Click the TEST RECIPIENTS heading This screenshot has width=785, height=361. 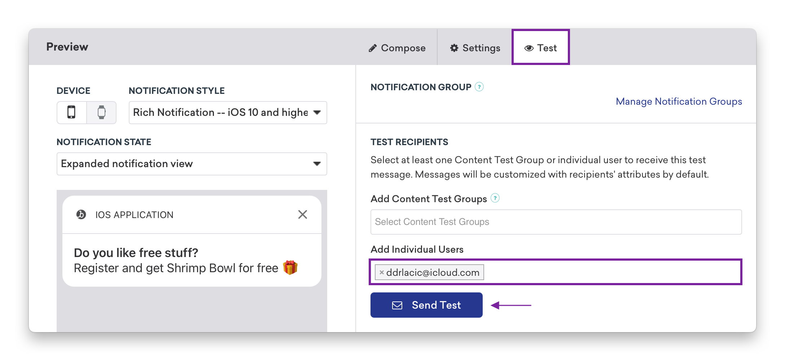[409, 142]
